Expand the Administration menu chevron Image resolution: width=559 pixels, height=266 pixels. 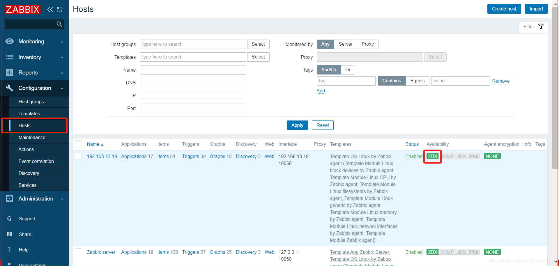(x=62, y=199)
